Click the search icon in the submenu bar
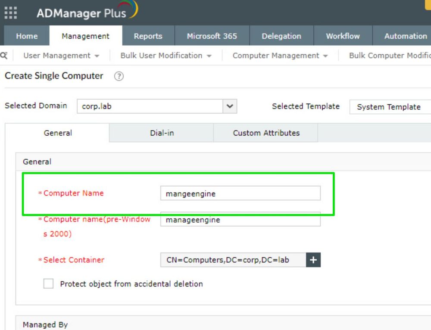Screen dimensions: 431x330 click(x=4, y=56)
